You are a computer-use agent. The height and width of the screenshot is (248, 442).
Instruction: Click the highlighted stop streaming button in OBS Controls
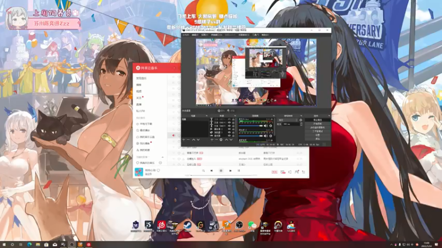[x=318, y=120]
